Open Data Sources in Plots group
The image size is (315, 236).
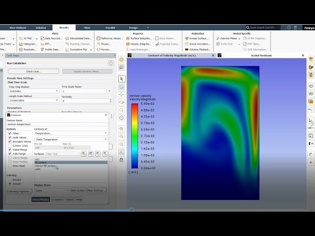click(51, 39)
